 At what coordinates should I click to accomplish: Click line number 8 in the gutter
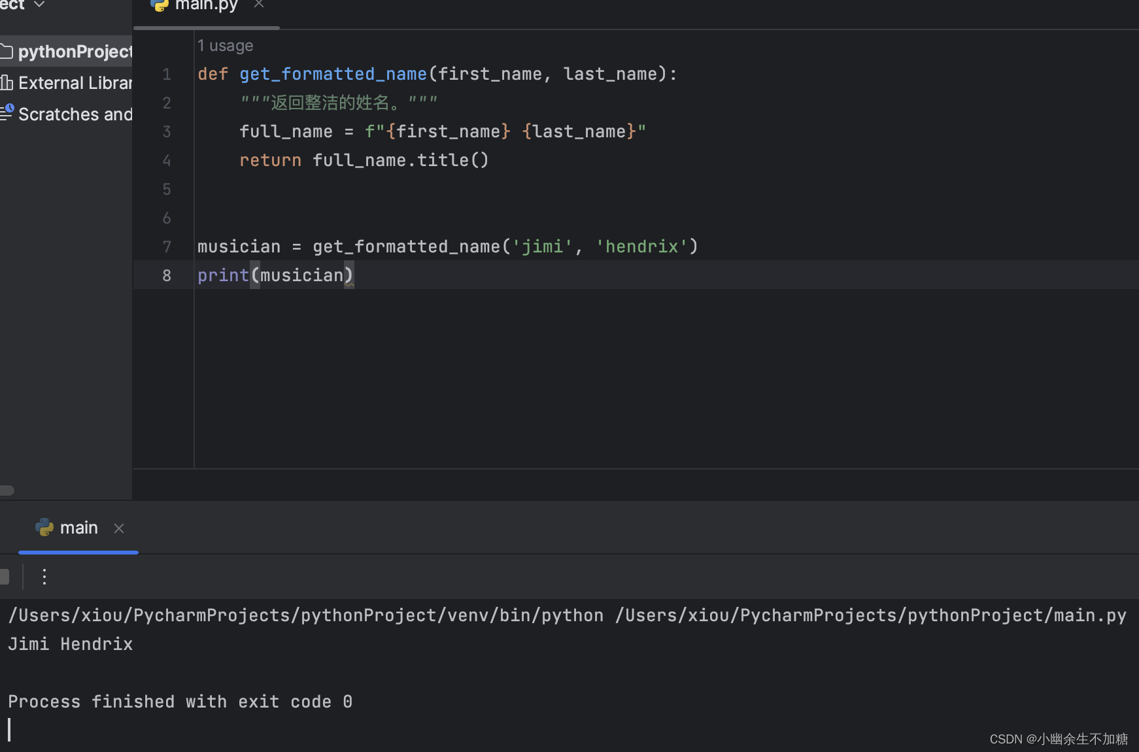click(x=167, y=276)
